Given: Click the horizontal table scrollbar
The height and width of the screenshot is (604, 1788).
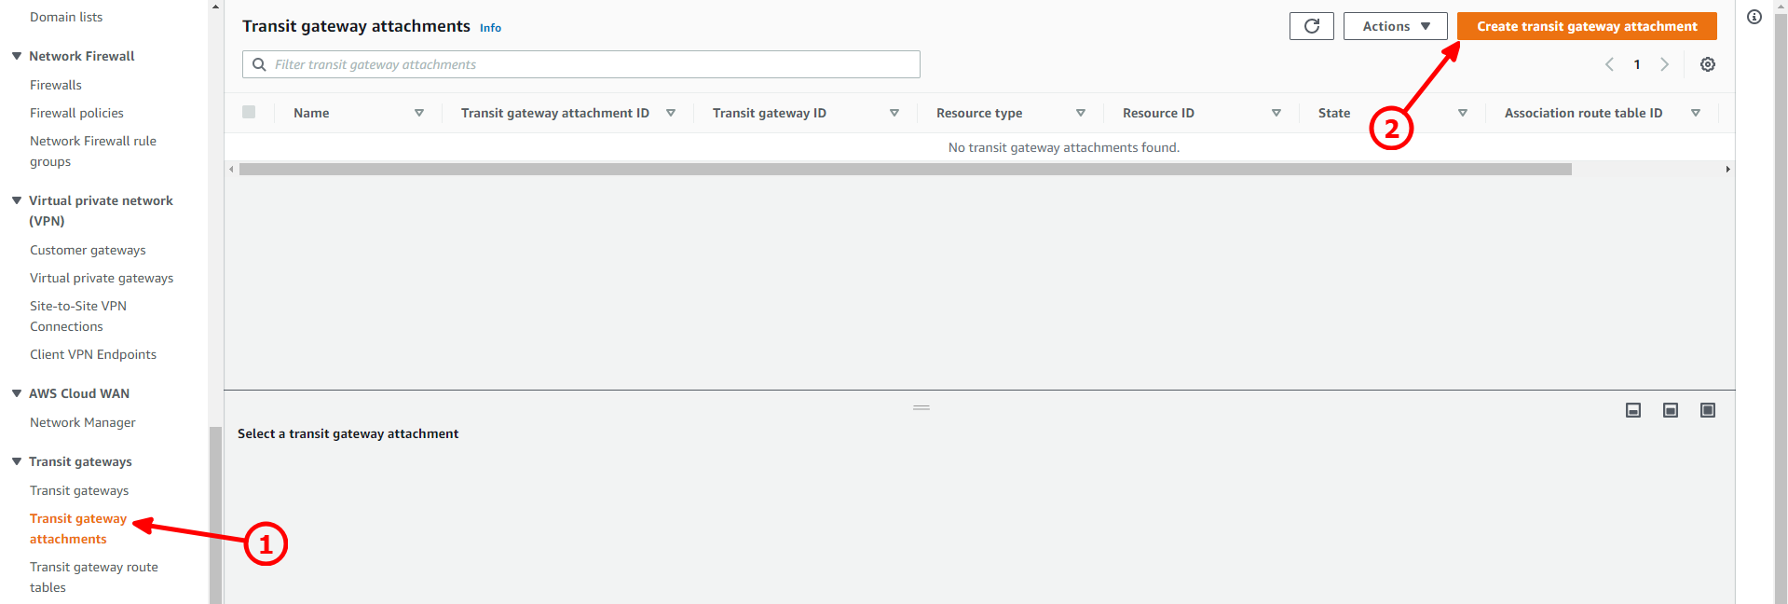Looking at the screenshot, I should tap(904, 170).
